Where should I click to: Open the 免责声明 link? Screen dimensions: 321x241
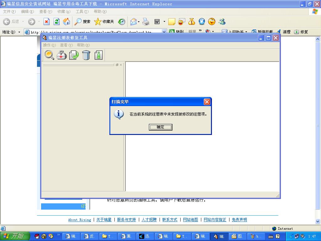pos(239,220)
